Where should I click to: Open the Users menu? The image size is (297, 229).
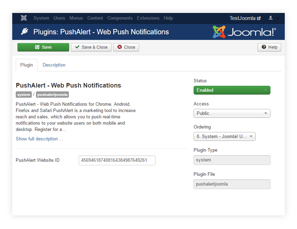coord(59,18)
